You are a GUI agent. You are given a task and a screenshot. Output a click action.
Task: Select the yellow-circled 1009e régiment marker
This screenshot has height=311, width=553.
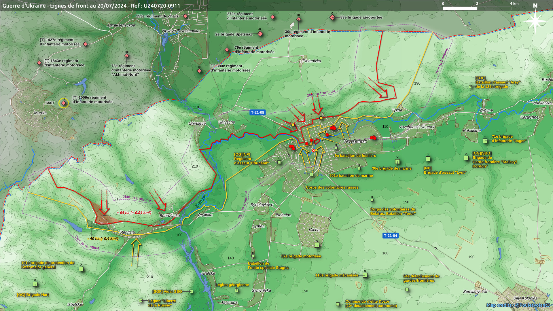[x=64, y=103]
